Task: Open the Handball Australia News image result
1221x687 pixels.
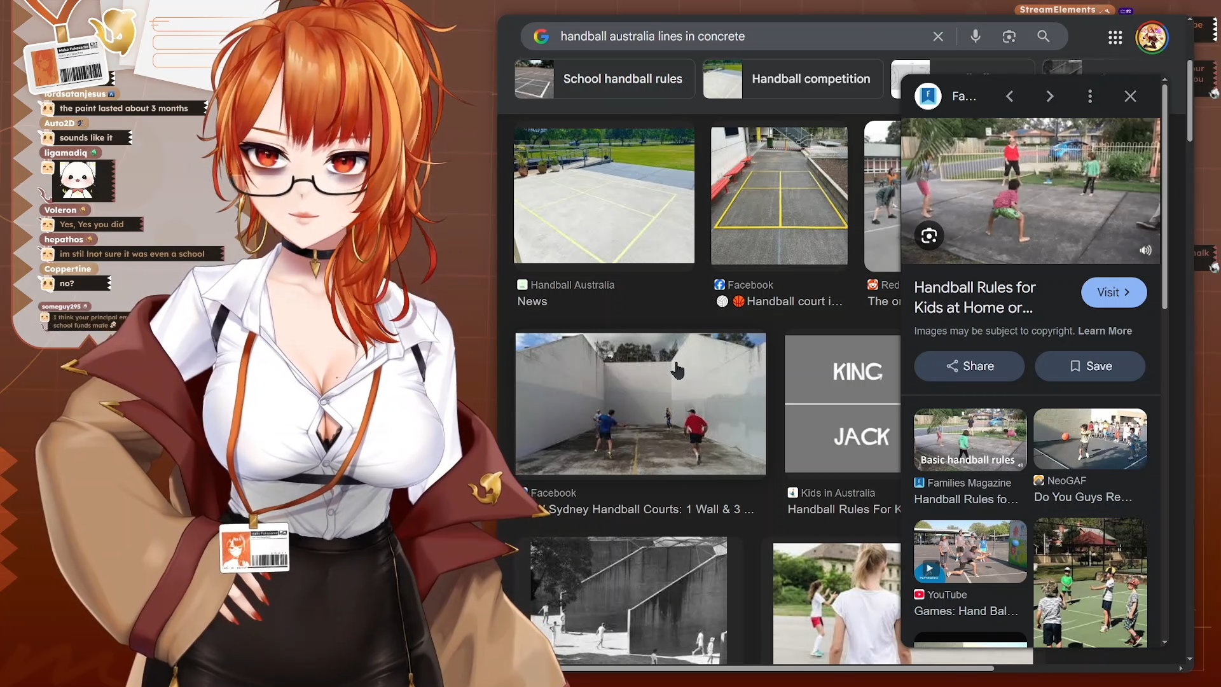Action: 604,195
